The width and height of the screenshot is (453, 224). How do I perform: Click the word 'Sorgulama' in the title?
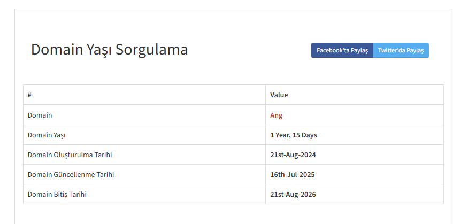click(152, 50)
